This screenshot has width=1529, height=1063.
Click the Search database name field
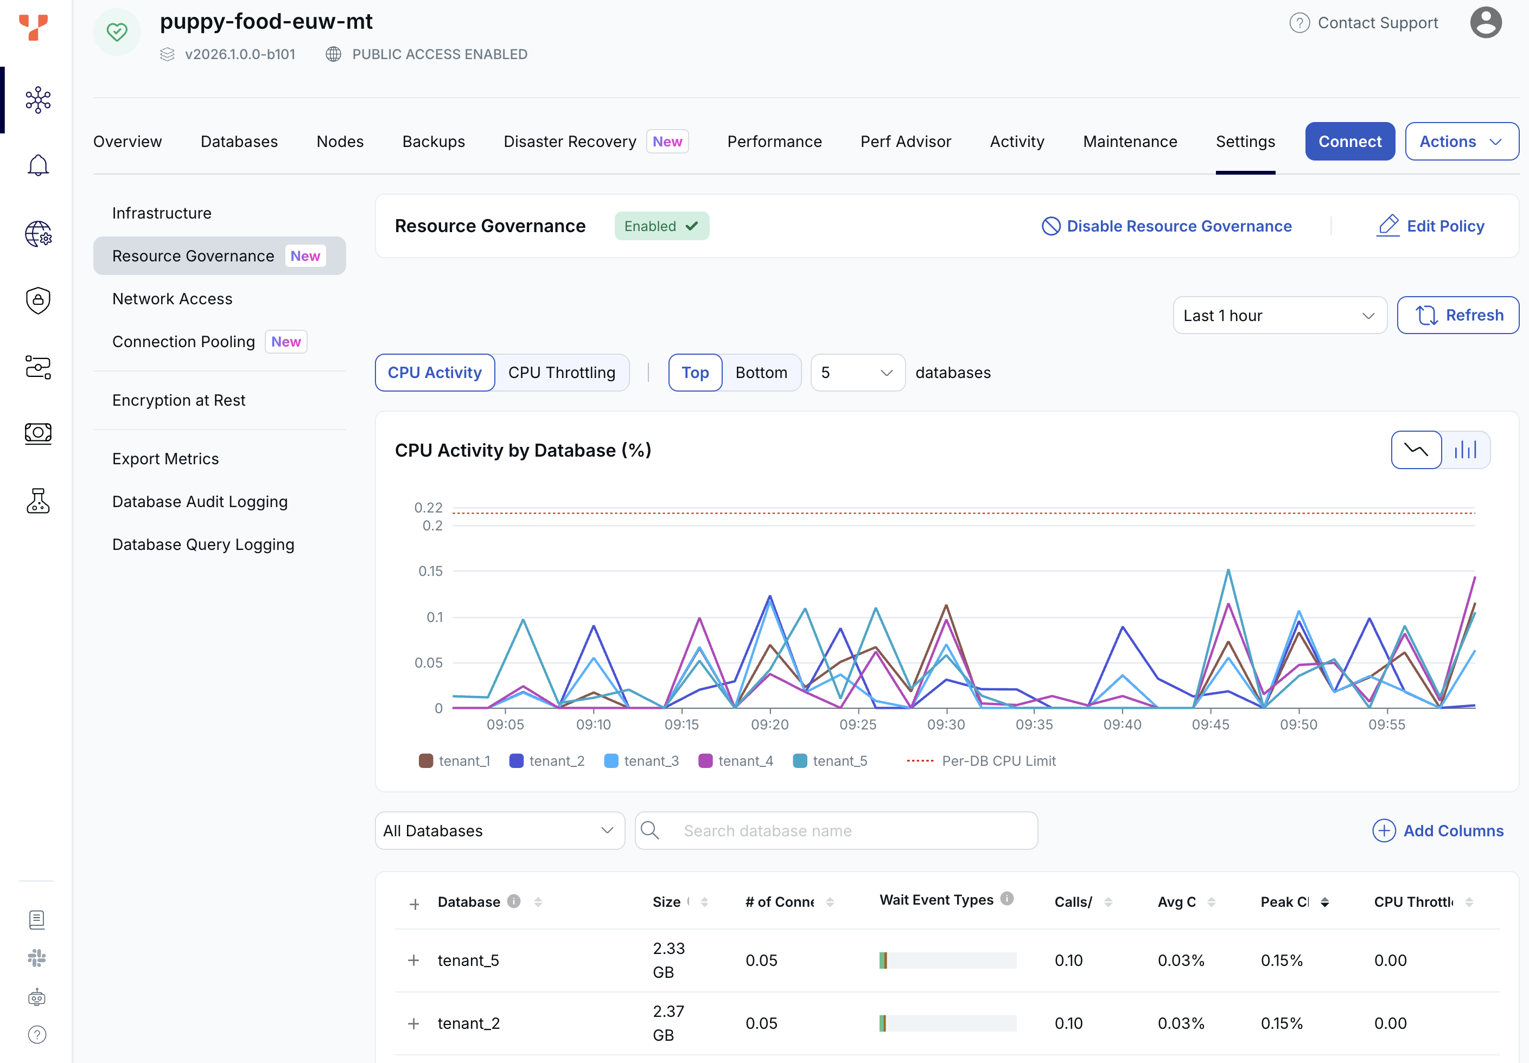[836, 831]
